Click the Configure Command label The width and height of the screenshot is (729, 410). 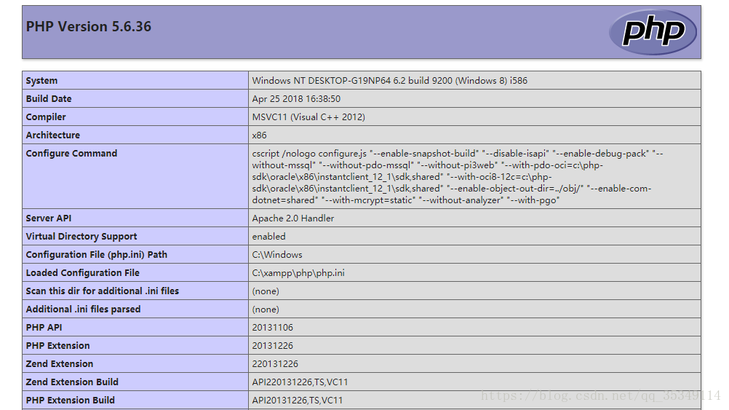click(x=71, y=153)
